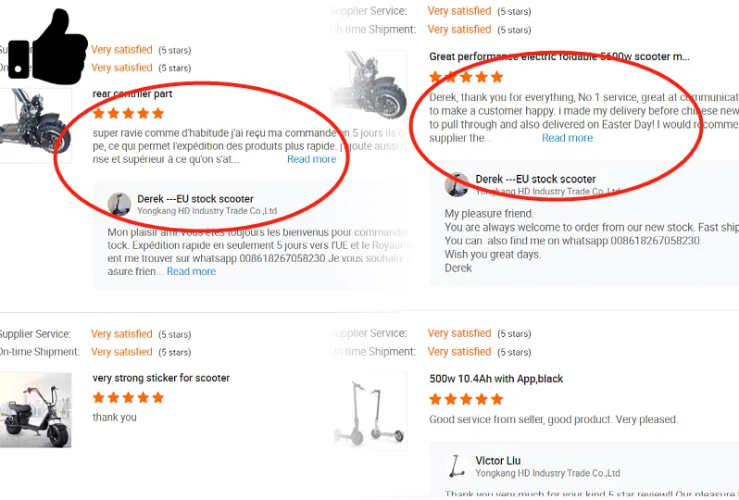This screenshot has height=500, width=739.
Task: Click the five-star rating under 'rear carrier part'
Action: 129,114
